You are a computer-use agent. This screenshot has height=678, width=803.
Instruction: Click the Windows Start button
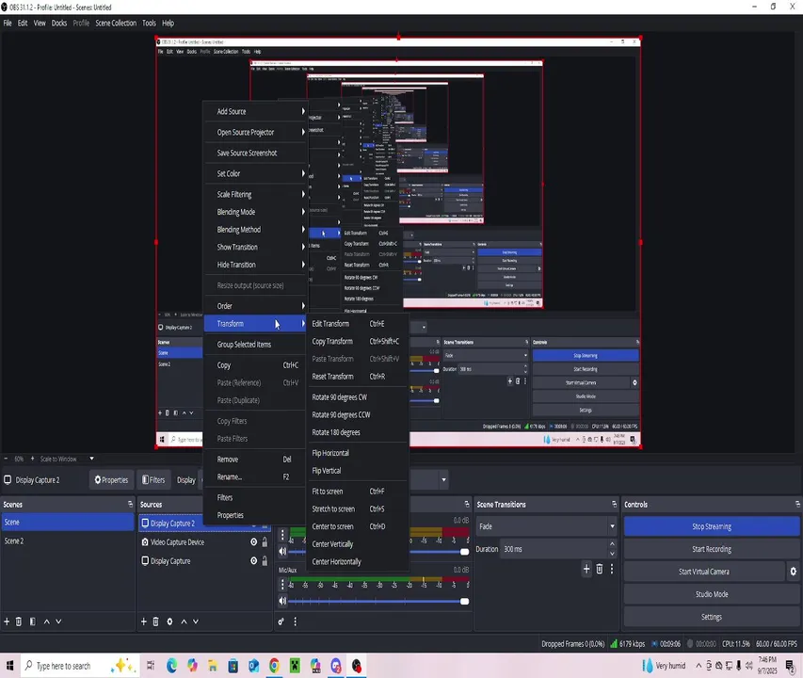[x=9, y=666]
